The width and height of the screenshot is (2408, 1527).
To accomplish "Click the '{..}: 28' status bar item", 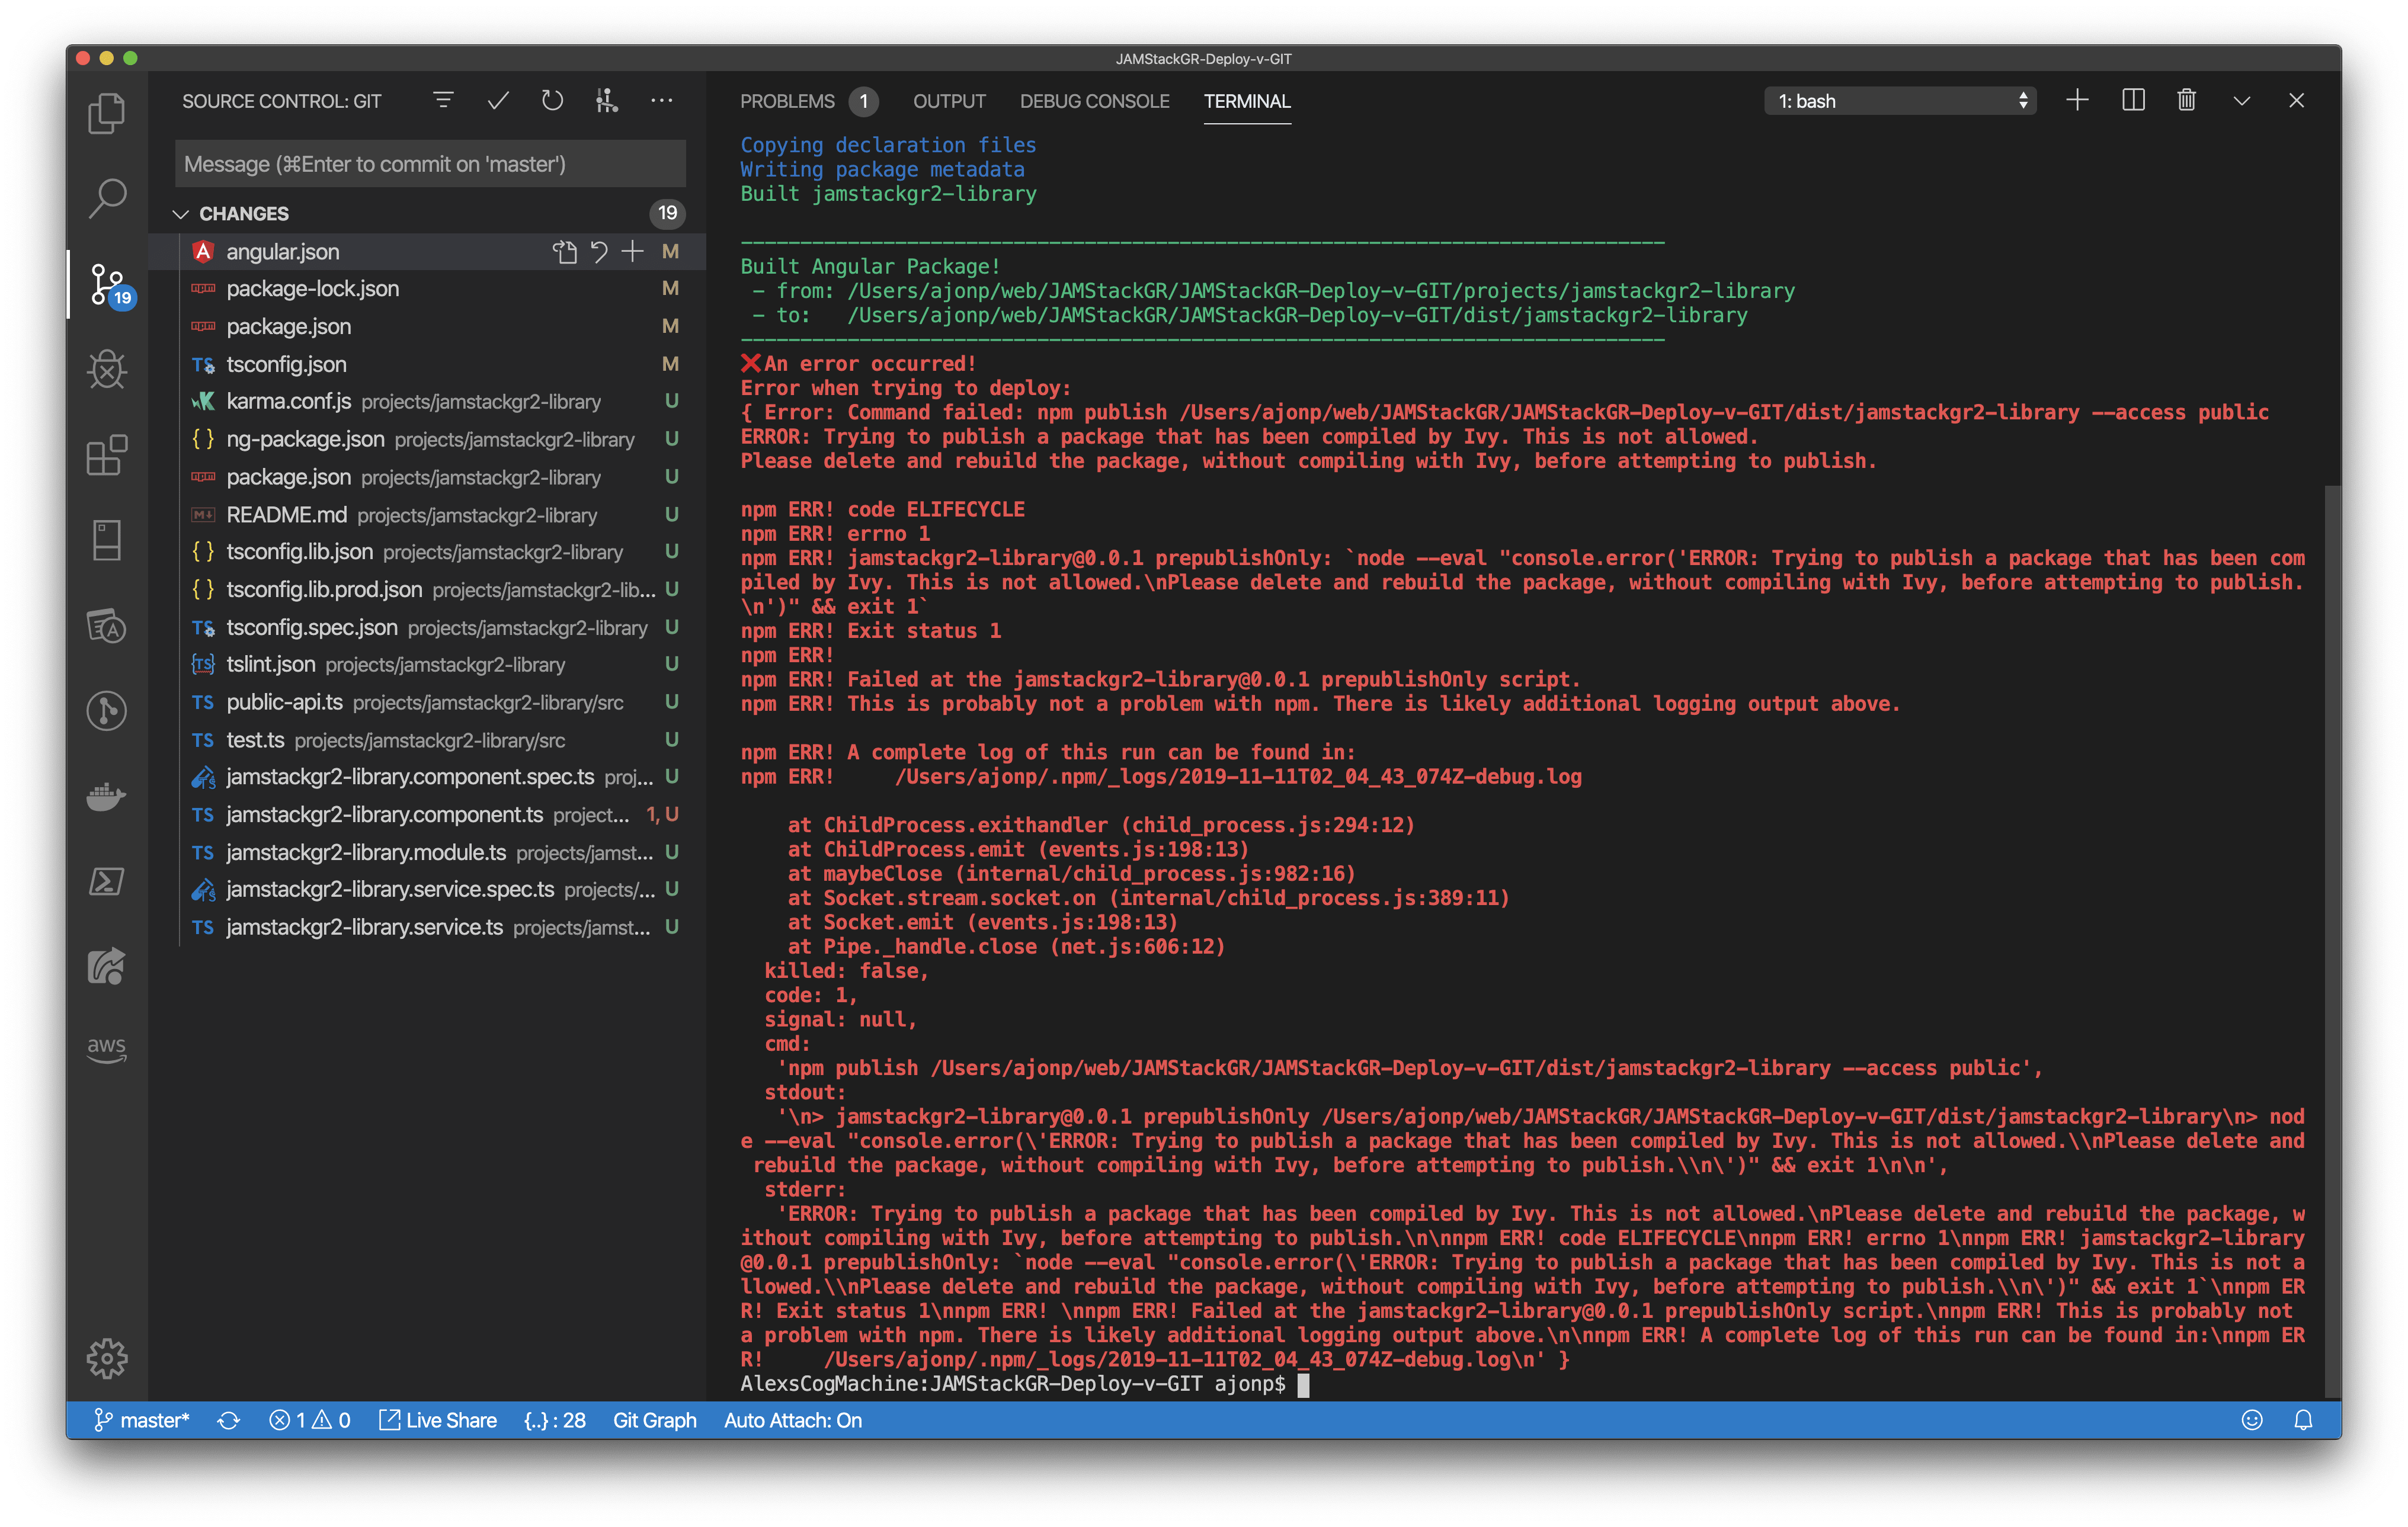I will click(x=555, y=1420).
